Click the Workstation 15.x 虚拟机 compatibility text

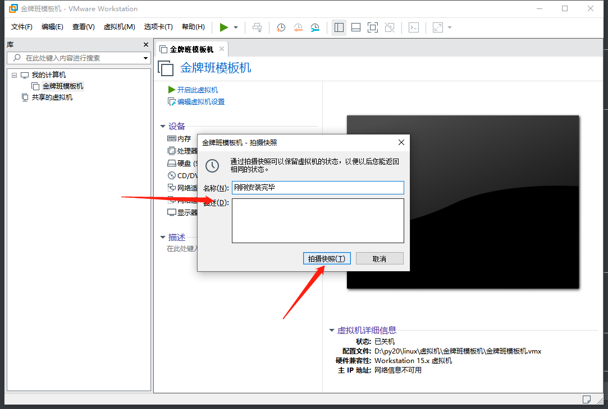(413, 361)
